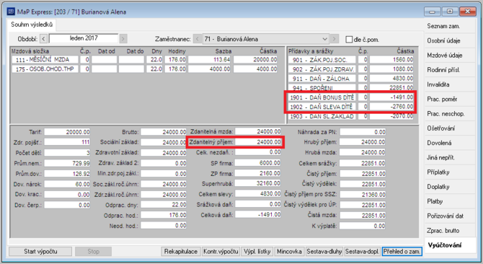Image resolution: width=483 pixels, height=264 pixels.
Task: Select next employee arrow button
Action: click(x=334, y=39)
